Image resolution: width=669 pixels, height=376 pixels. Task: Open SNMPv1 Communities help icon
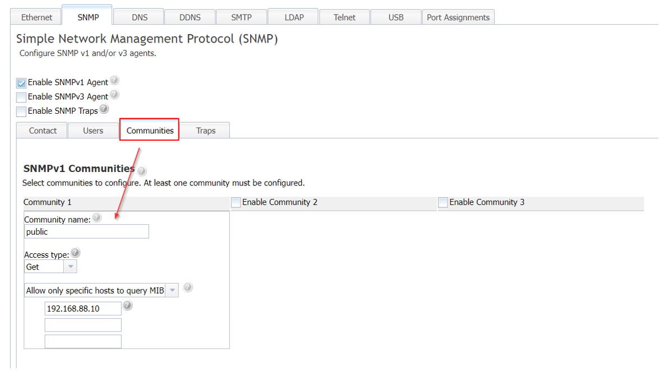pos(142,170)
